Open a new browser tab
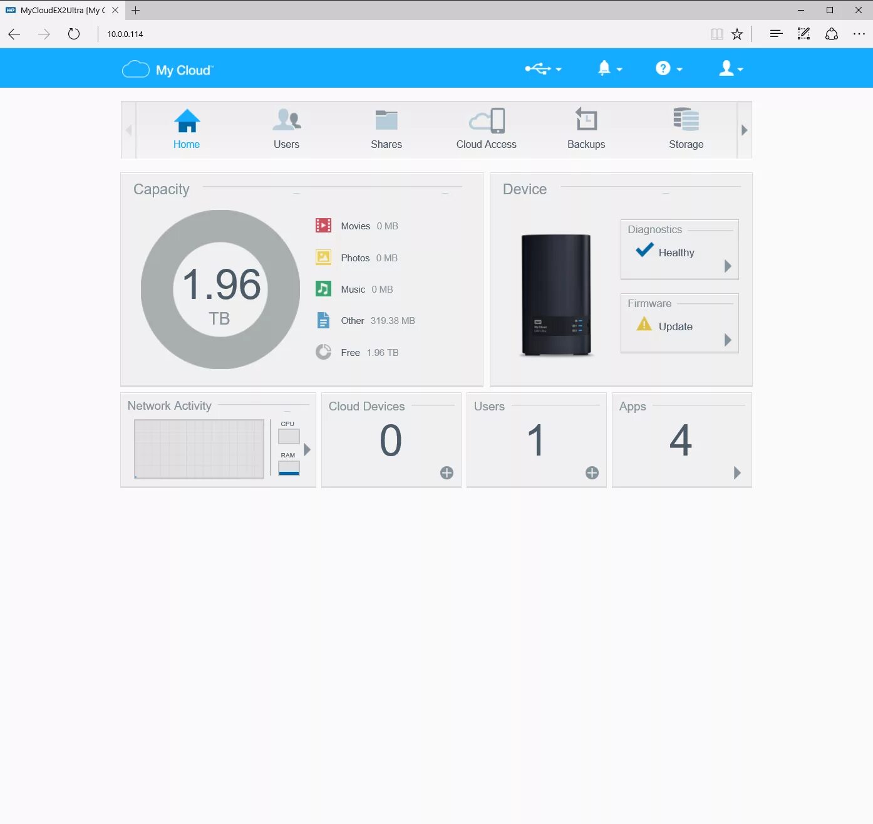 [135, 10]
